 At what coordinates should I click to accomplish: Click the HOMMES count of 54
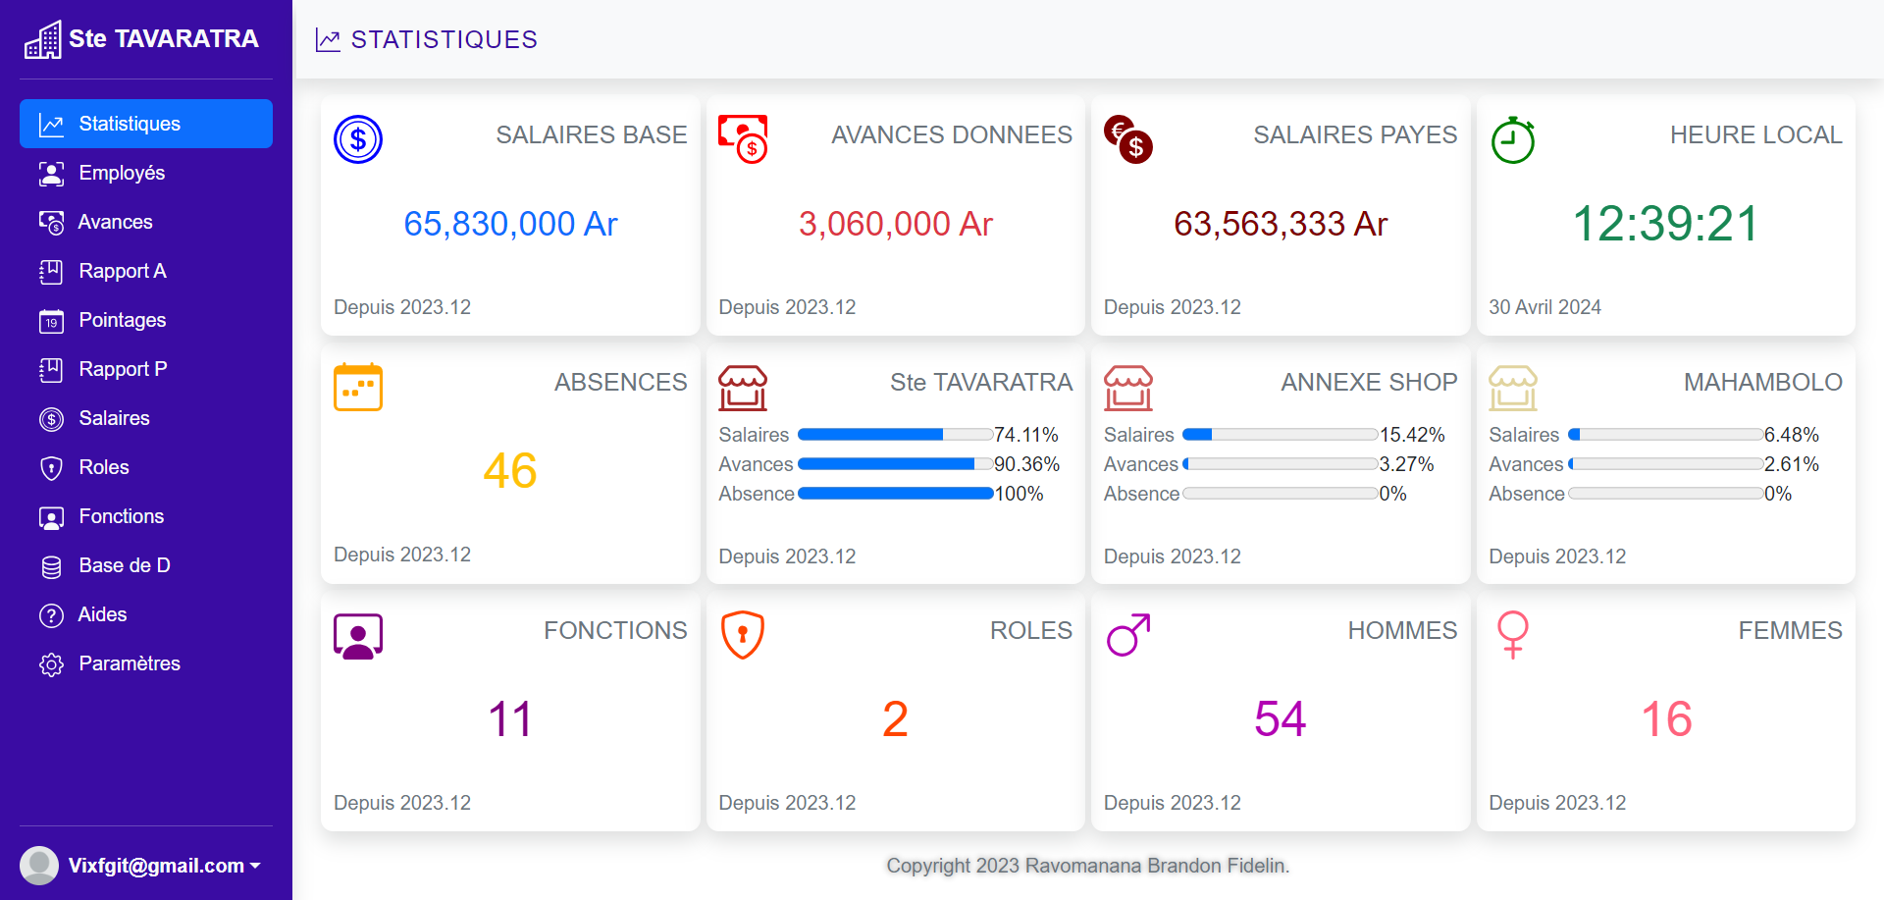point(1280,717)
